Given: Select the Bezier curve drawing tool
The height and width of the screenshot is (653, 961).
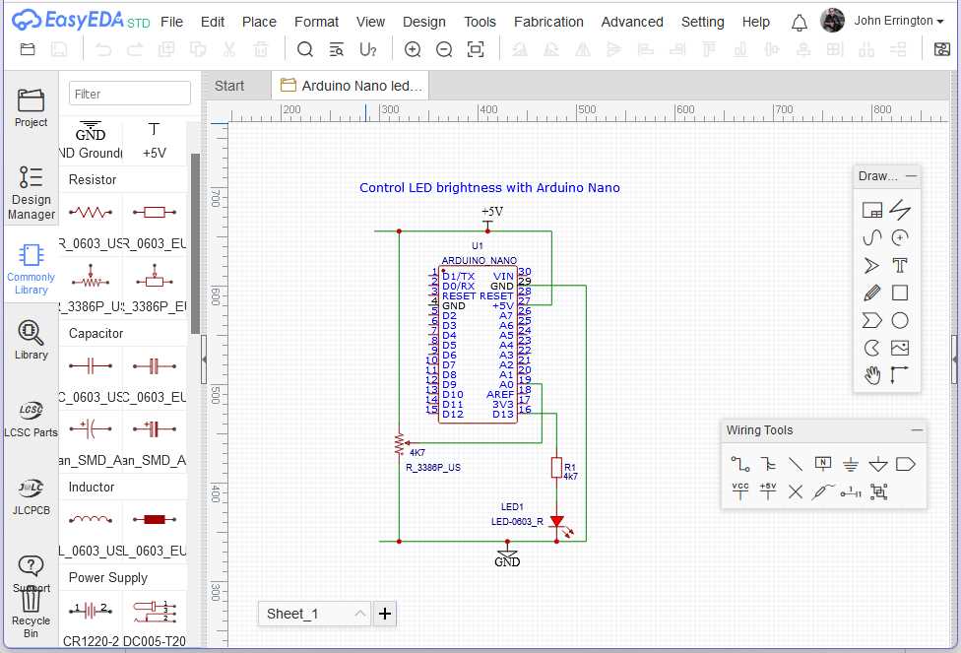Looking at the screenshot, I should [x=872, y=237].
